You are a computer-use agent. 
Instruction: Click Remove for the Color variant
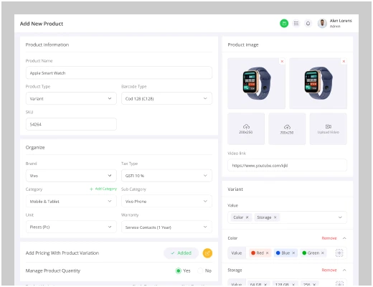click(x=329, y=238)
